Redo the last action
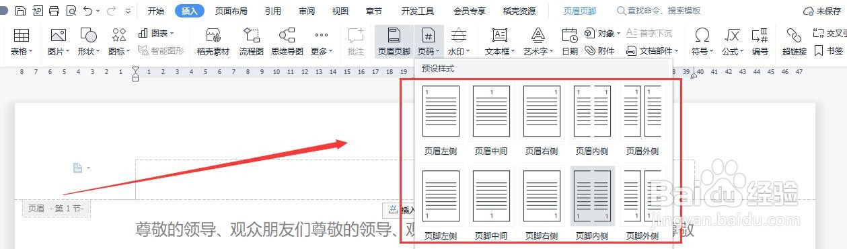 111,11
